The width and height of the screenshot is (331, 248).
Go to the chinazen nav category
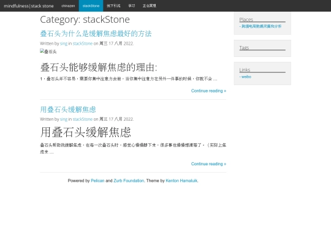tap(68, 6)
